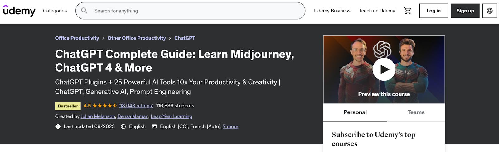Click the star rating icons

[x=104, y=106]
